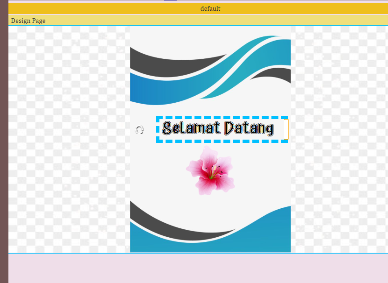The image size is (388, 283).
Task: Click the resize handle on text box's right edge
Action: (x=286, y=129)
